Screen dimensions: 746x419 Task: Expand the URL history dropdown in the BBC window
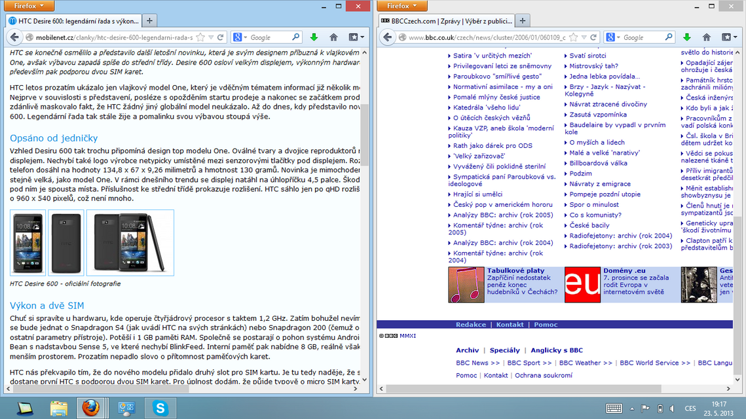(583, 37)
